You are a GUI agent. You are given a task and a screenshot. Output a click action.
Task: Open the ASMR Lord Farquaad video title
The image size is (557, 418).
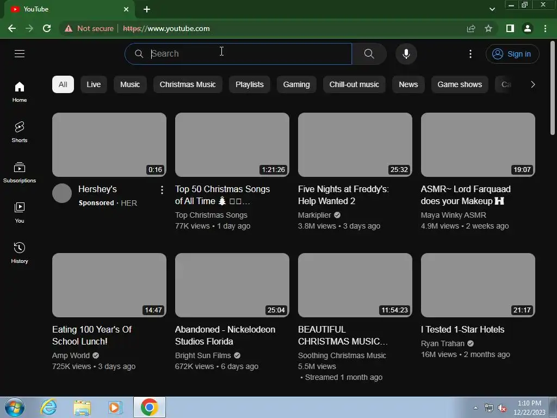(x=466, y=195)
